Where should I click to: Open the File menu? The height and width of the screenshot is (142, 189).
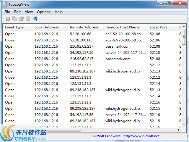(x=7, y=12)
